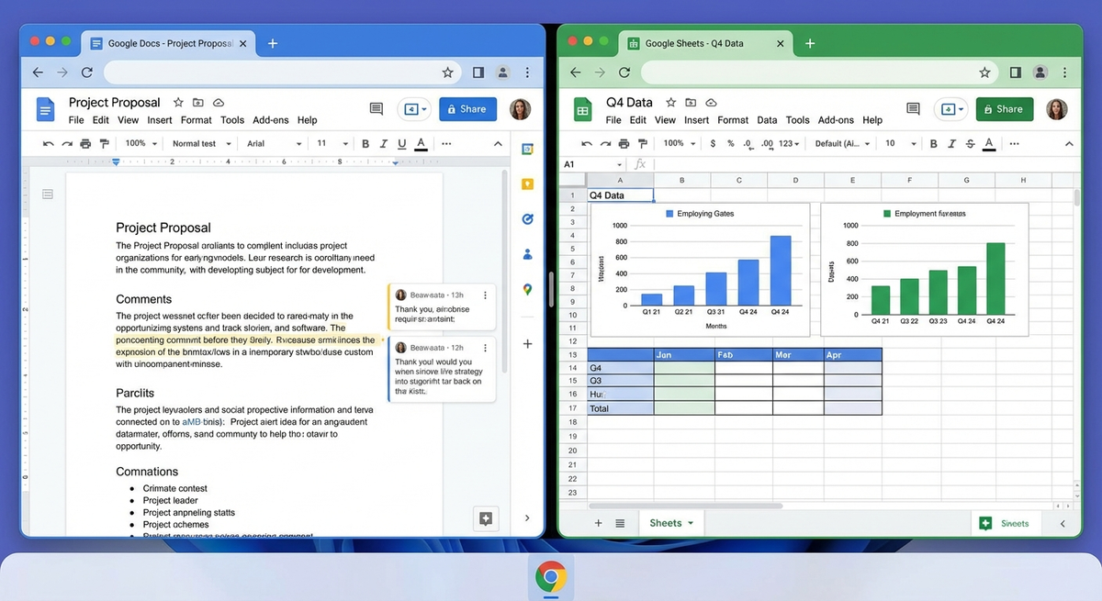
Task: Click the paint format icon in Sheets
Action: click(643, 144)
